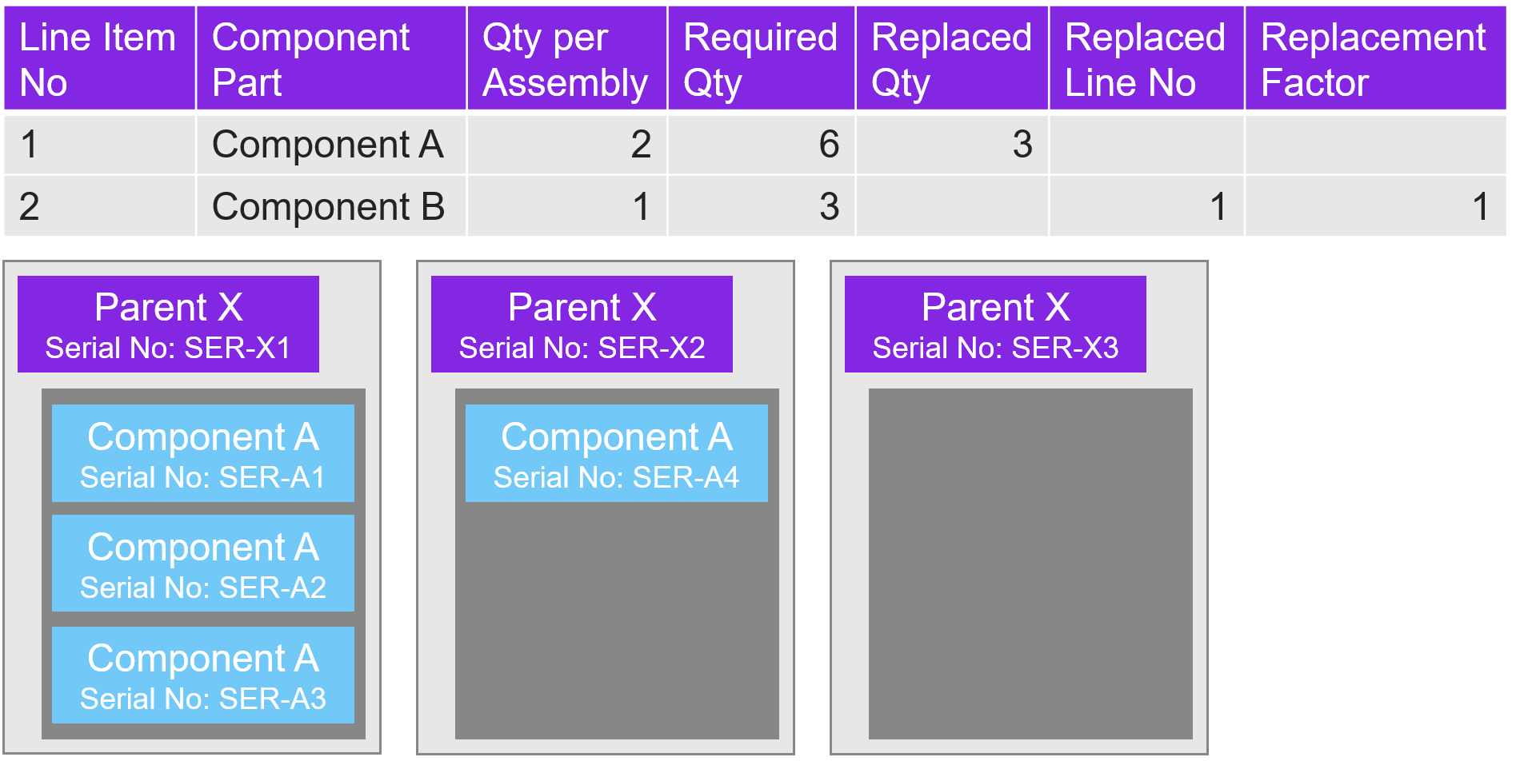Viewport: 1516px width, 761px height.
Task: Select Parent X block with serial SER-X2
Action: (x=582, y=325)
